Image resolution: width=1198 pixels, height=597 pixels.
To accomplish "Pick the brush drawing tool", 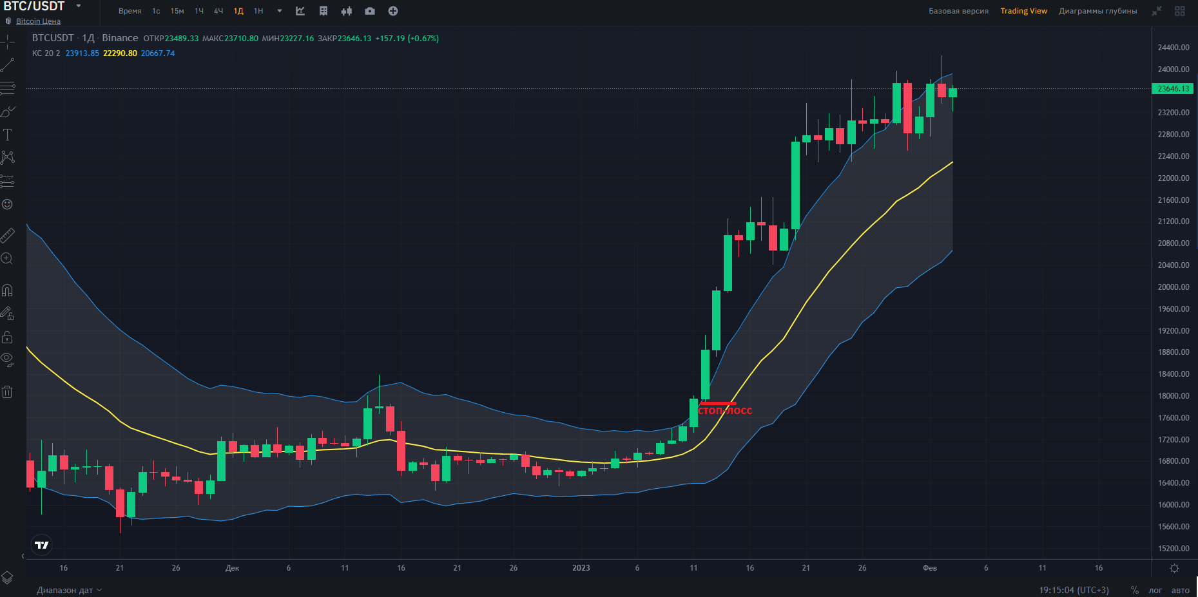I will point(8,111).
